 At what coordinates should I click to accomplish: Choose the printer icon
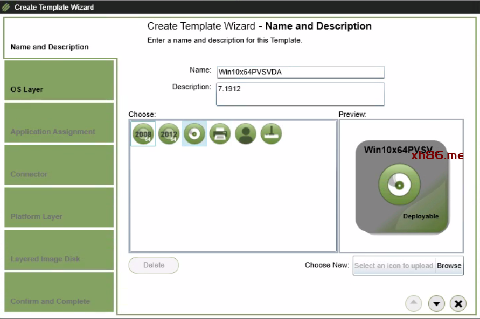[220, 134]
